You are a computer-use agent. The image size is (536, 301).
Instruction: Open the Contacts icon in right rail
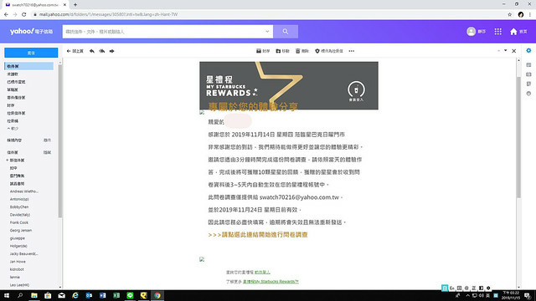tap(528, 65)
